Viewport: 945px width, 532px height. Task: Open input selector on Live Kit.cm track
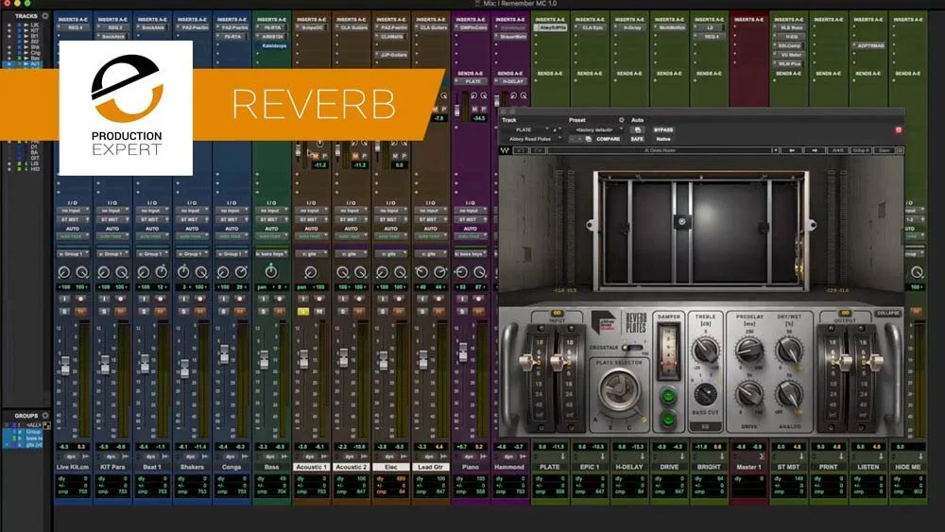(x=73, y=211)
